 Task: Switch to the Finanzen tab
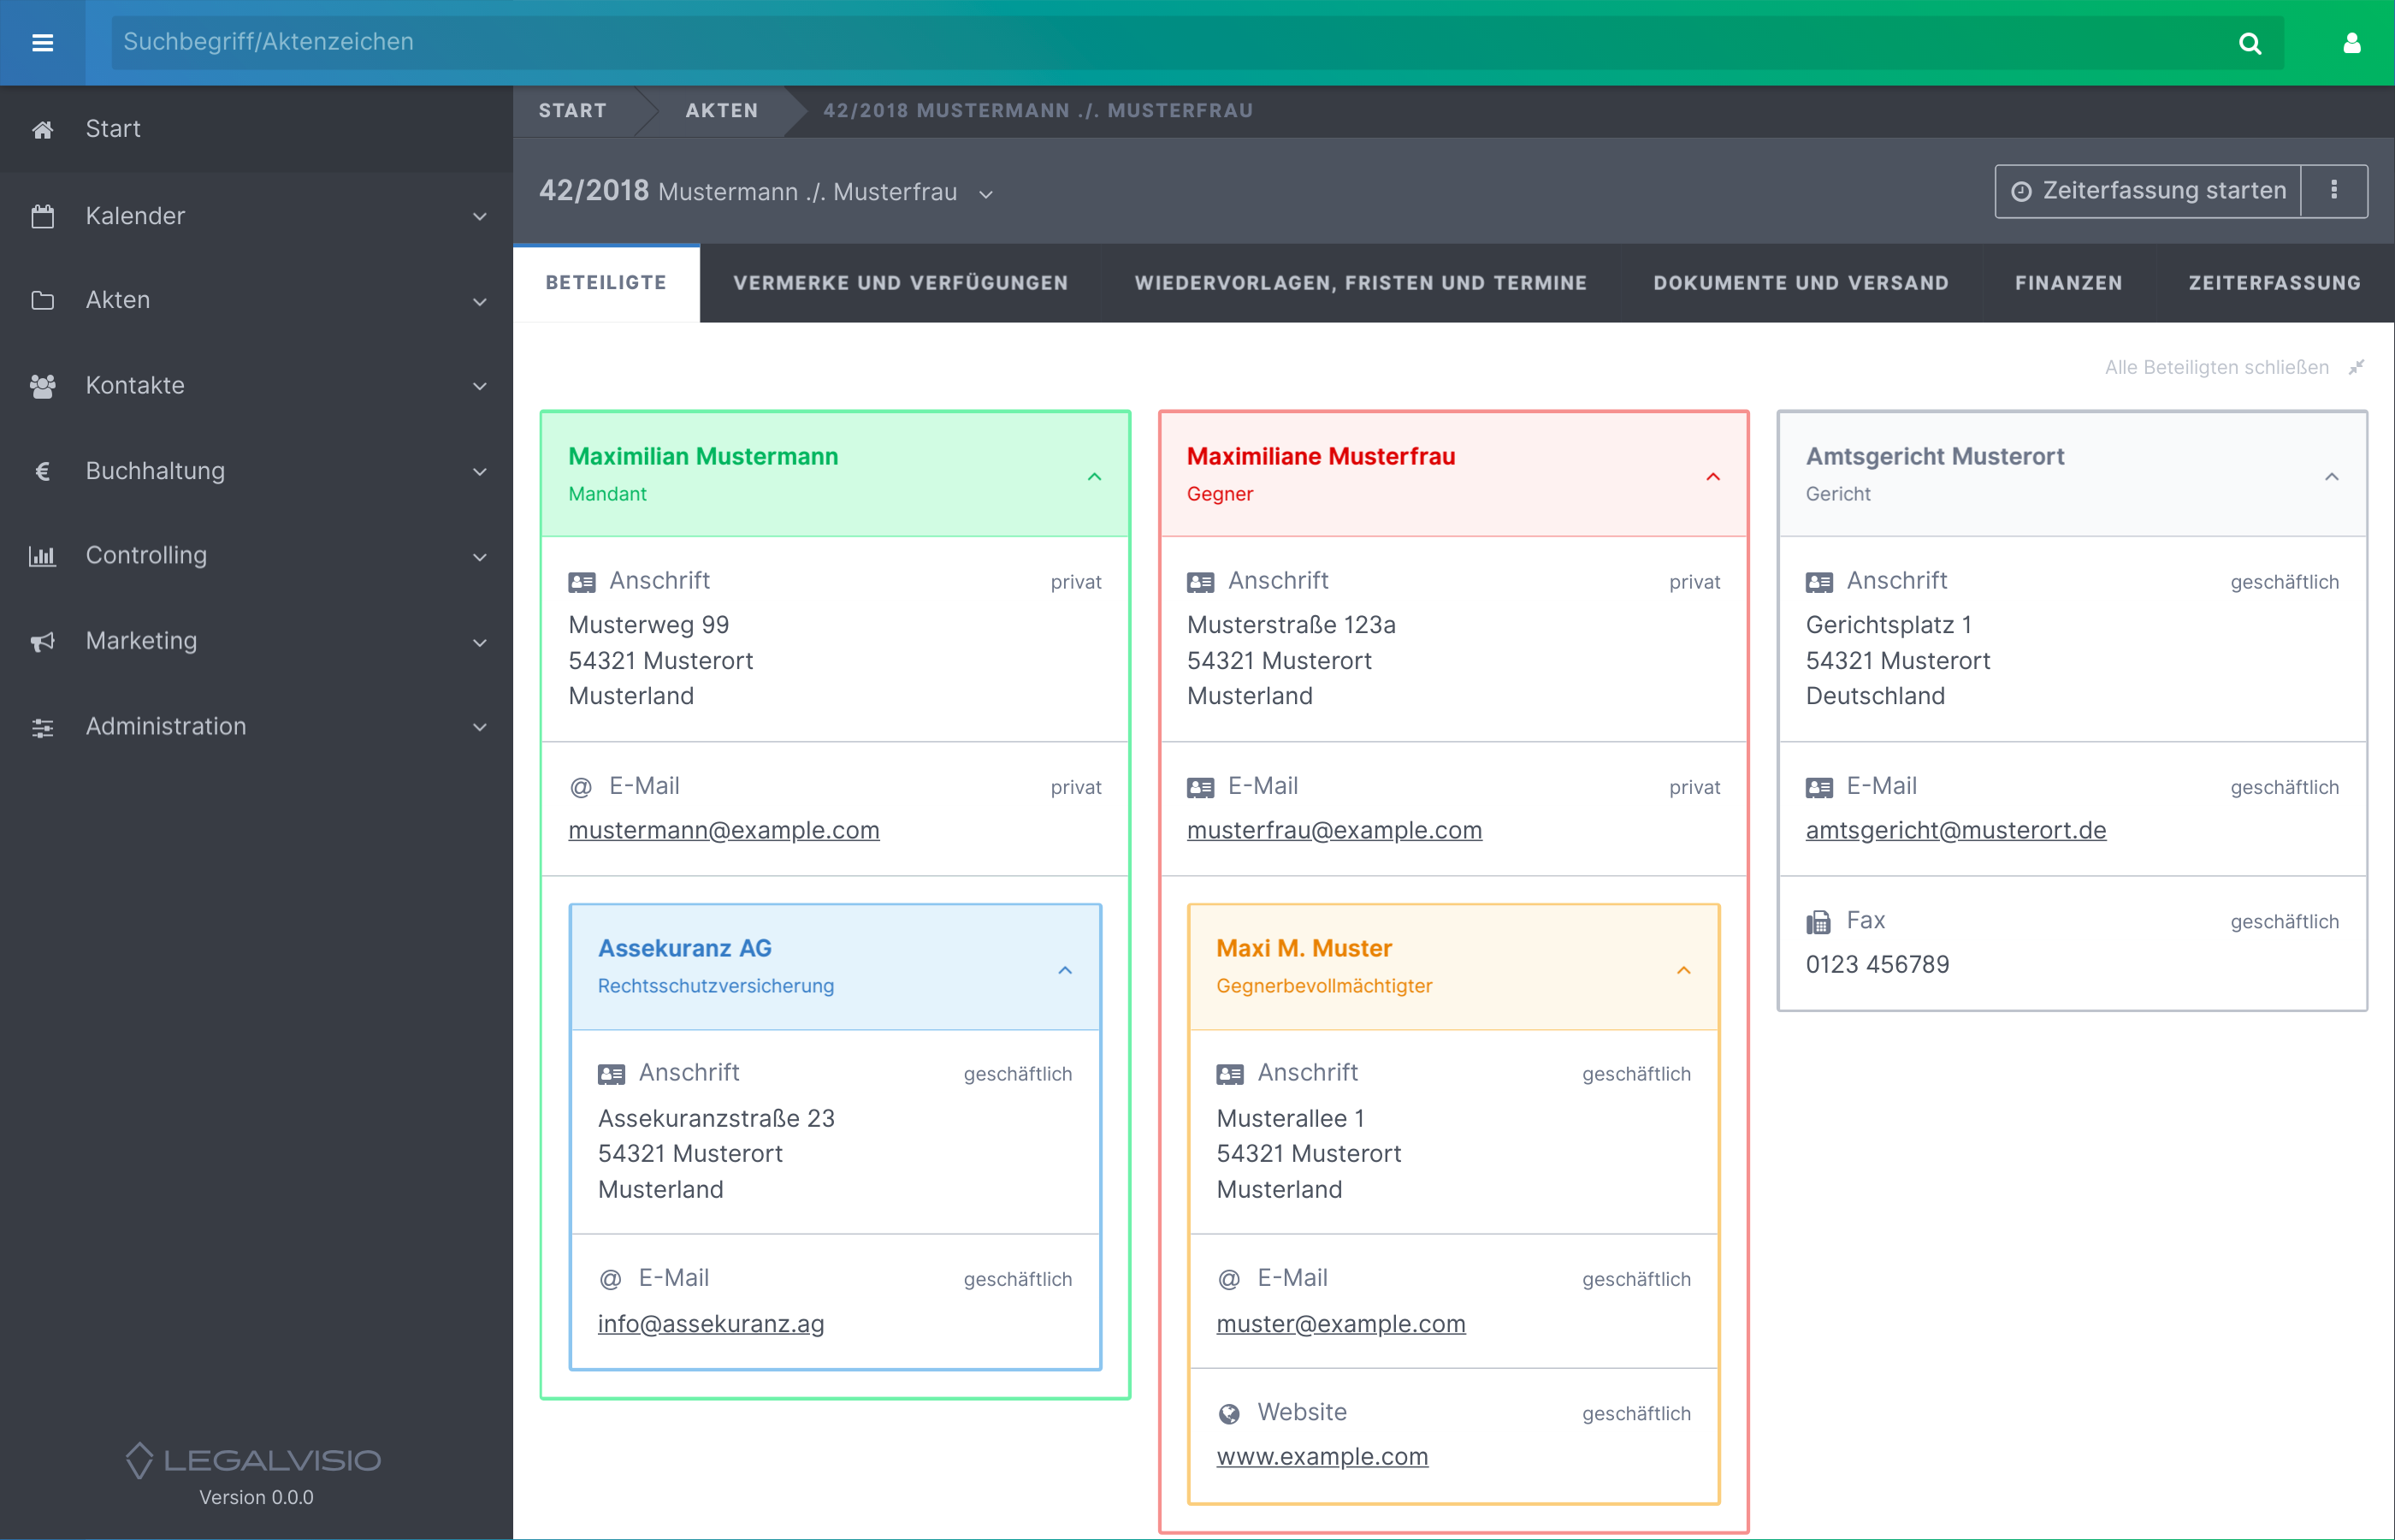(2068, 283)
